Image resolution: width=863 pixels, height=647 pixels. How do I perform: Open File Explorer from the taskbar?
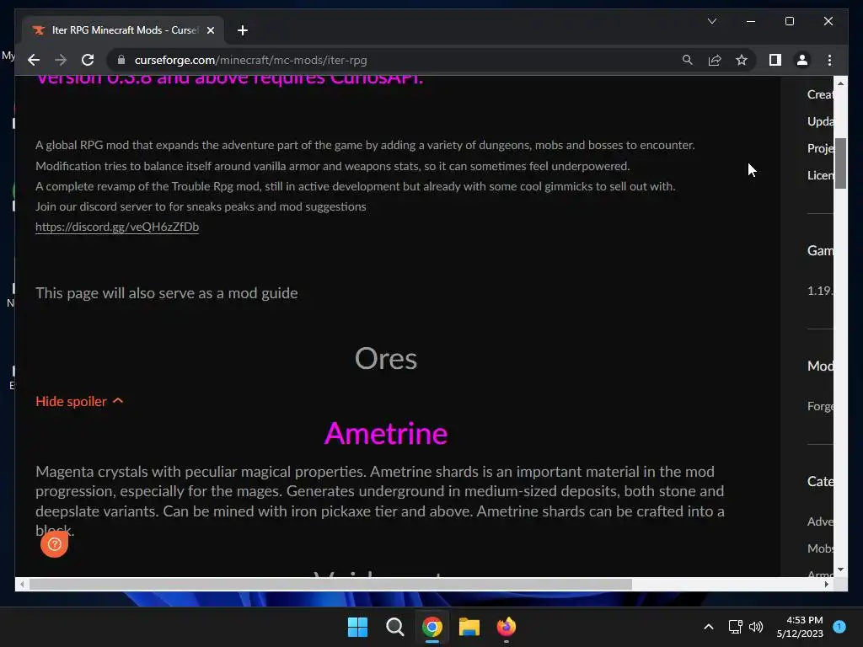469,627
